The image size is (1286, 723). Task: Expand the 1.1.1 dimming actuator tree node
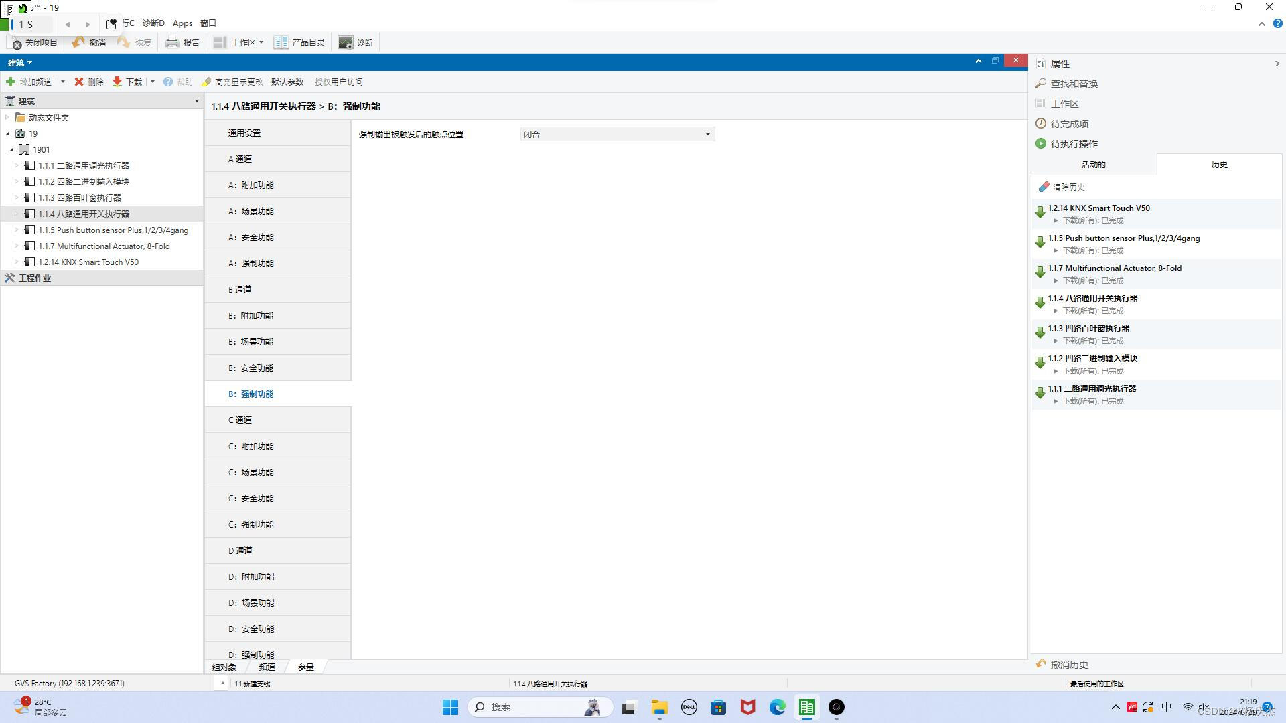[17, 165]
